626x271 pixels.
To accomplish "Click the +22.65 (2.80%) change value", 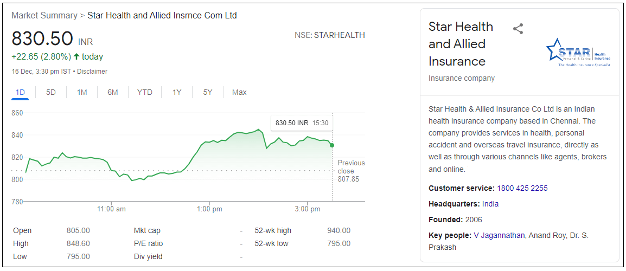I will 42,57.
